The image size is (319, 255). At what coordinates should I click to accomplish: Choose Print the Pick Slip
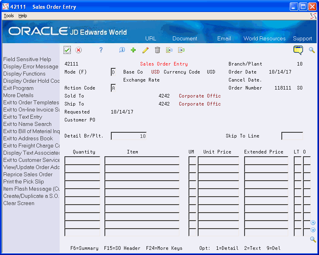[24, 181]
